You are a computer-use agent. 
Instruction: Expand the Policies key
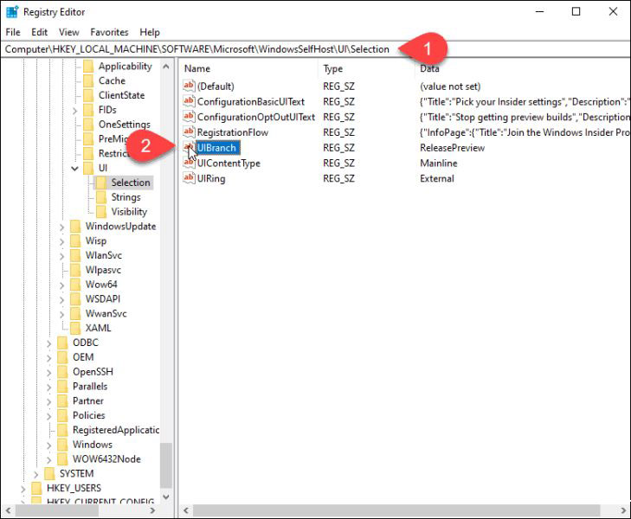[x=48, y=416]
